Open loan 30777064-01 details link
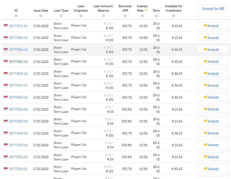231x179 pixels. pyautogui.click(x=18, y=50)
